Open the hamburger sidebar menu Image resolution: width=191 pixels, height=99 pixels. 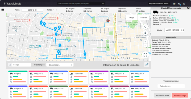point(3,10)
